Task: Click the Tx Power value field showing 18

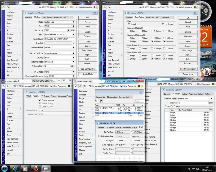Action: point(193,103)
